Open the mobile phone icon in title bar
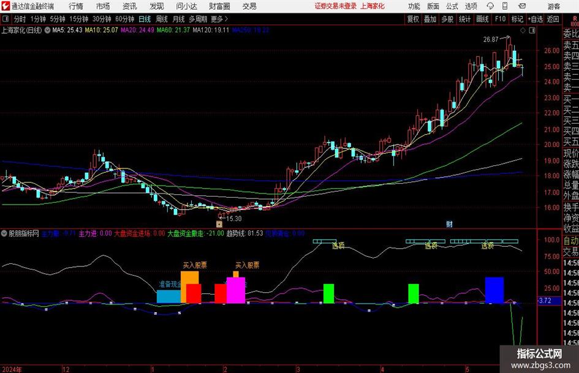The height and width of the screenshot is (373, 579). coord(505,6)
